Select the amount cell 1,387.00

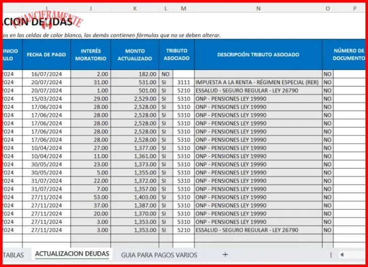pos(135,206)
